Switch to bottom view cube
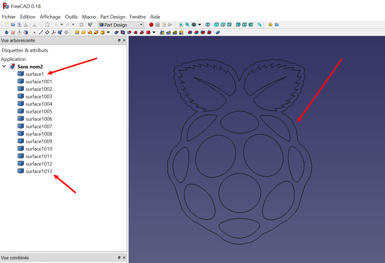Viewport: 385px width, 263px height. pyautogui.click(x=244, y=25)
